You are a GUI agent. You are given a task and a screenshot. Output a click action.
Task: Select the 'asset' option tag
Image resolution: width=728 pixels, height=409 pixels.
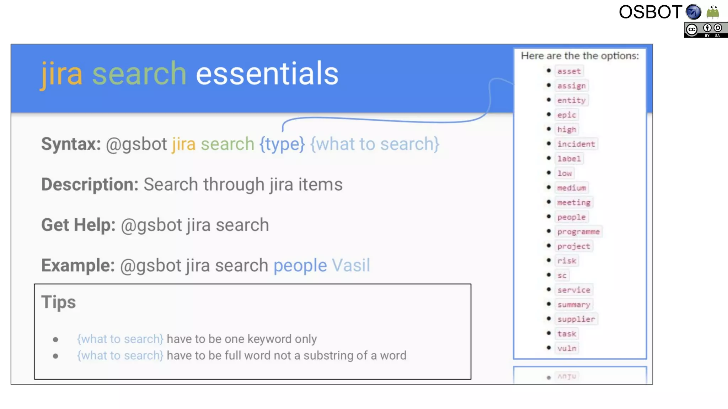569,71
